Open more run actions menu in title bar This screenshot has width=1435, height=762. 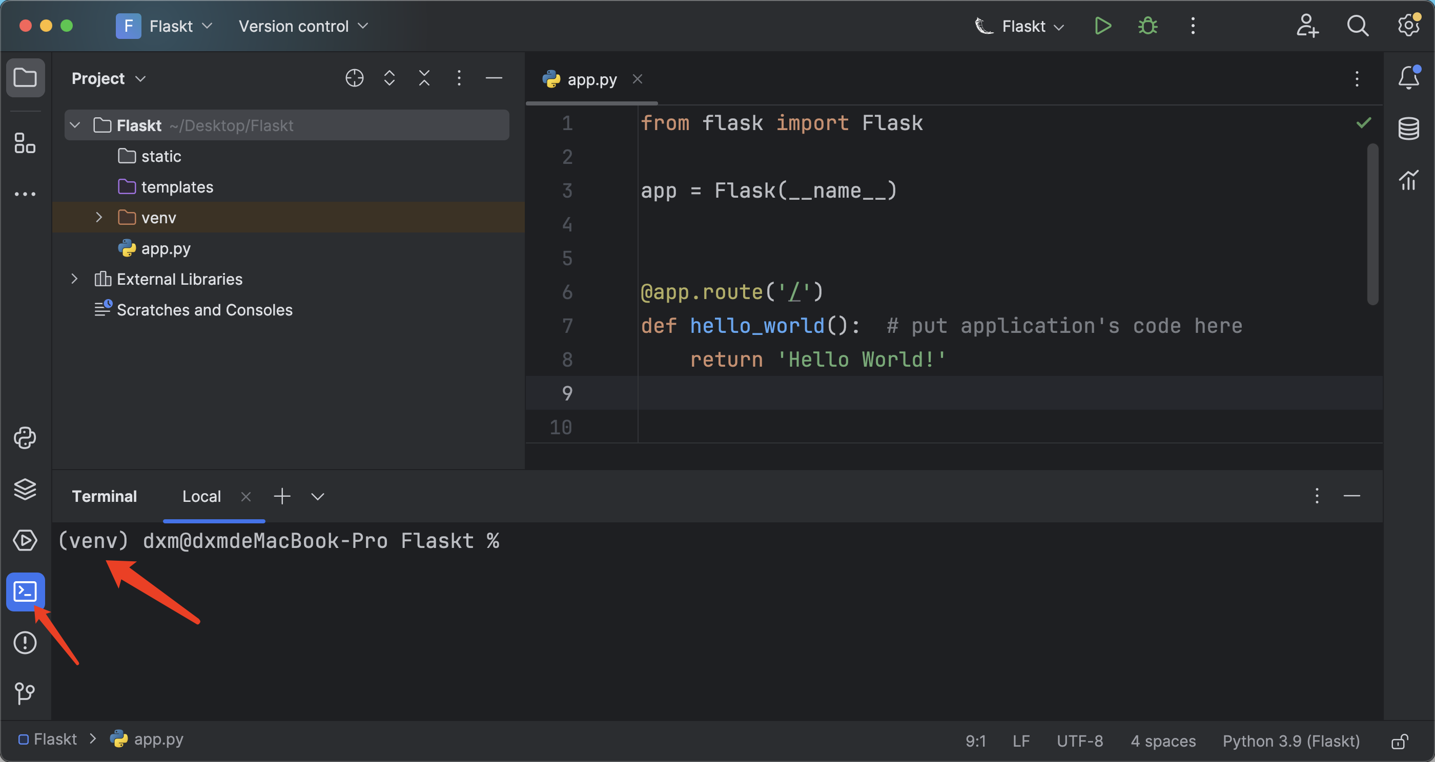(x=1193, y=26)
